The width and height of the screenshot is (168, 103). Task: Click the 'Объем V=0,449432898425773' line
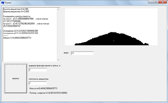[17, 38]
